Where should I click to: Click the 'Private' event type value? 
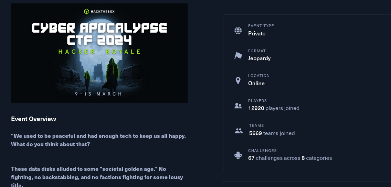click(x=257, y=34)
